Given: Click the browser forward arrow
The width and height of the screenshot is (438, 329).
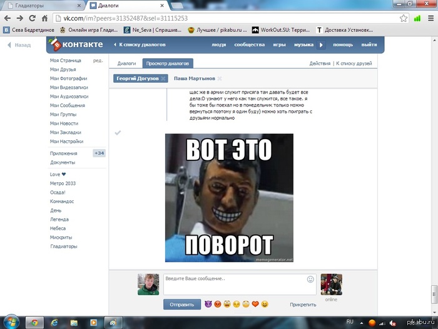Looking at the screenshot, I should [20, 18].
